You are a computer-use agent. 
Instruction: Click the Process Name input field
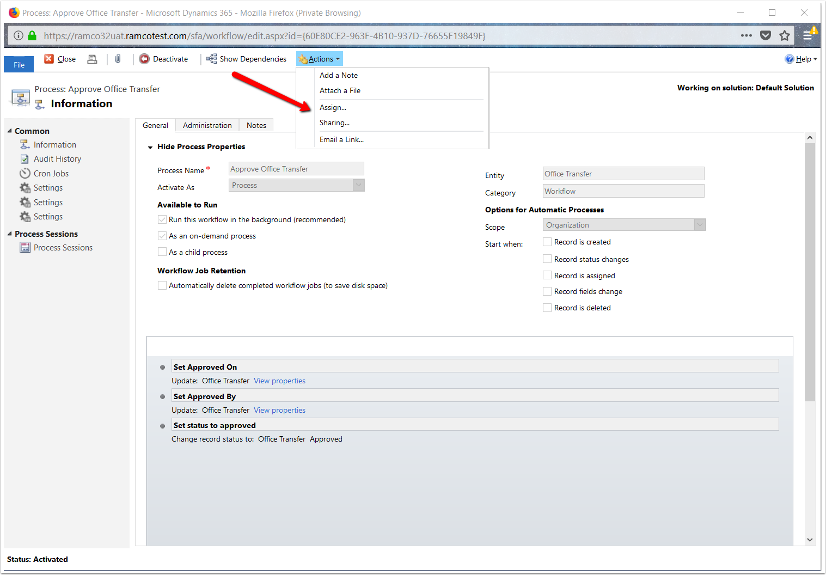tap(296, 169)
